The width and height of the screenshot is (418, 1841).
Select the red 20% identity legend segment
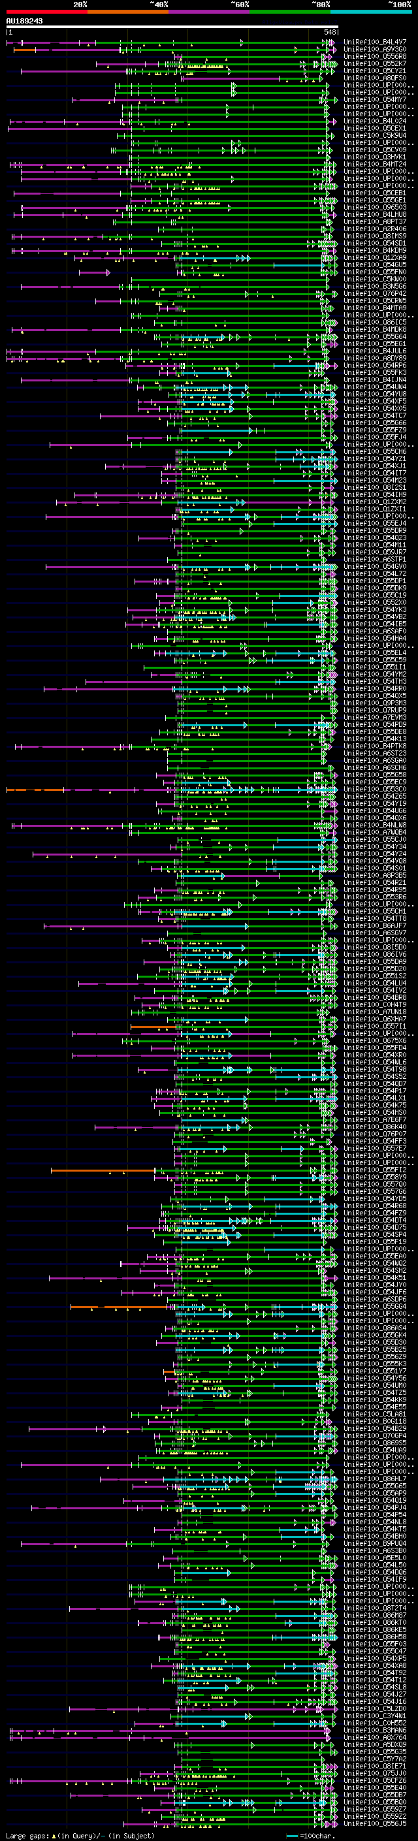tap(46, 12)
